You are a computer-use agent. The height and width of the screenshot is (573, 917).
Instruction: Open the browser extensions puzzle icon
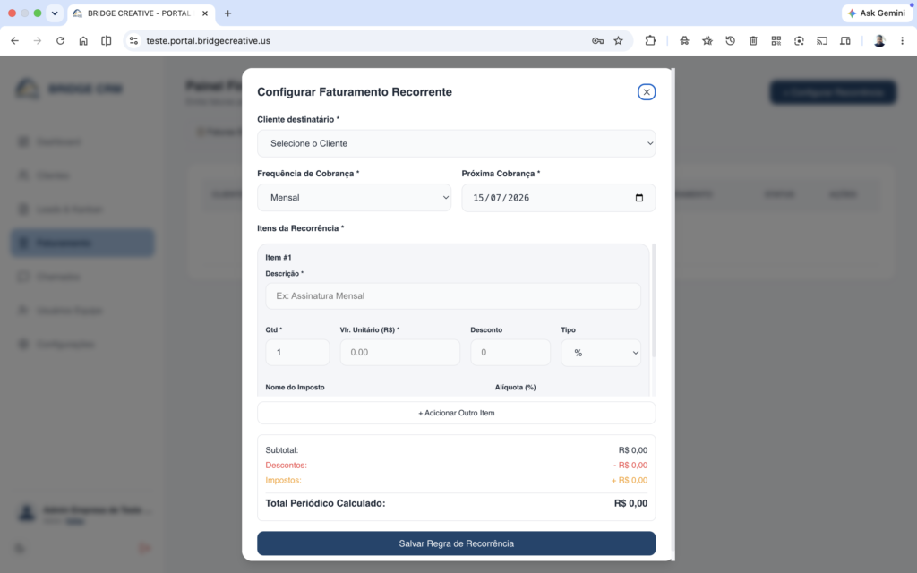pos(650,41)
